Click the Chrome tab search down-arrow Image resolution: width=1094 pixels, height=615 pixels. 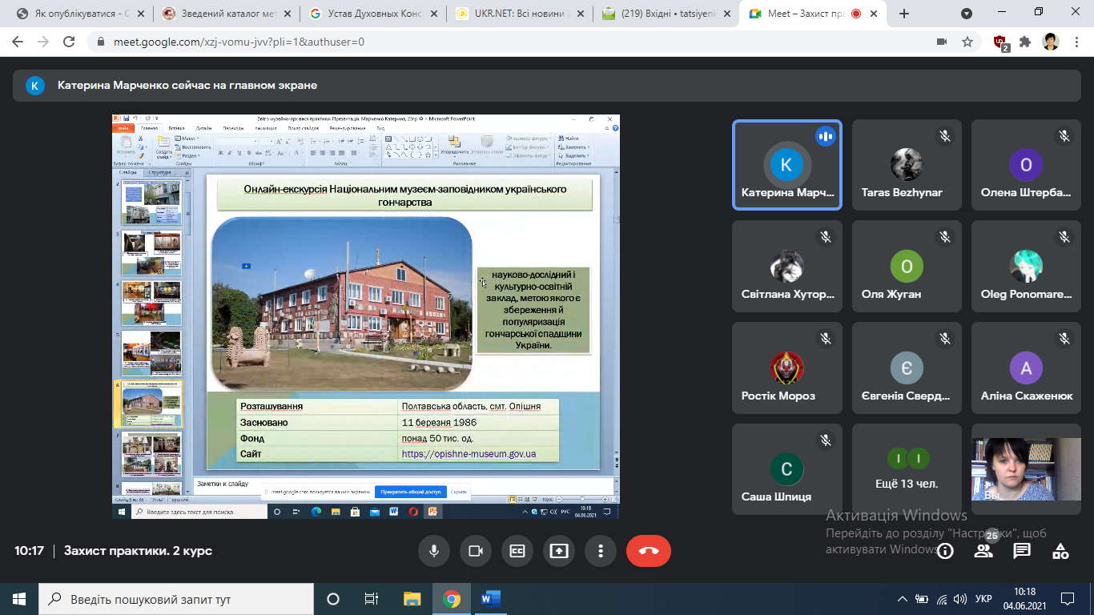[967, 14]
